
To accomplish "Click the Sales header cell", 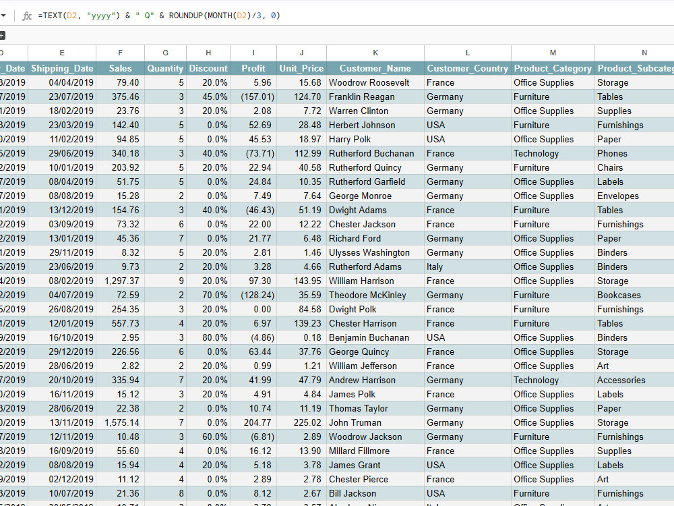I will tap(121, 68).
